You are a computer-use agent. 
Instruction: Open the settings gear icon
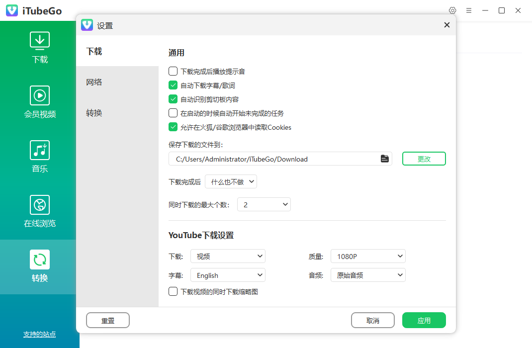tap(452, 10)
